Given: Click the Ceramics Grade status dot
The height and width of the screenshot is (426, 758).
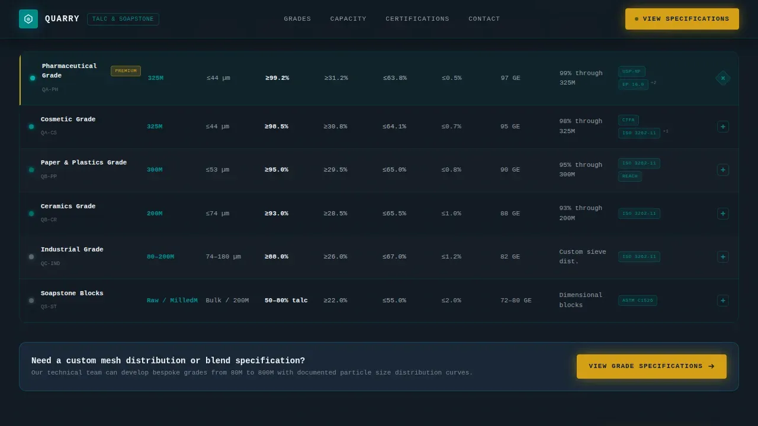Looking at the screenshot, I should [x=31, y=214].
